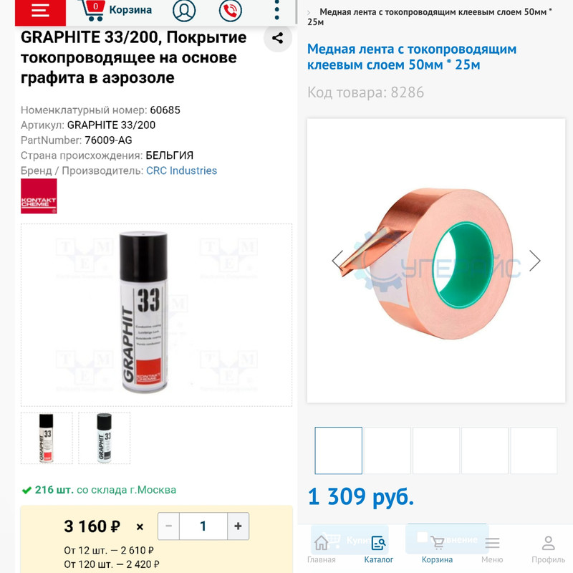Screen dimensions: 573x573
Task: Decrease quantity with minus button
Action: 168,526
